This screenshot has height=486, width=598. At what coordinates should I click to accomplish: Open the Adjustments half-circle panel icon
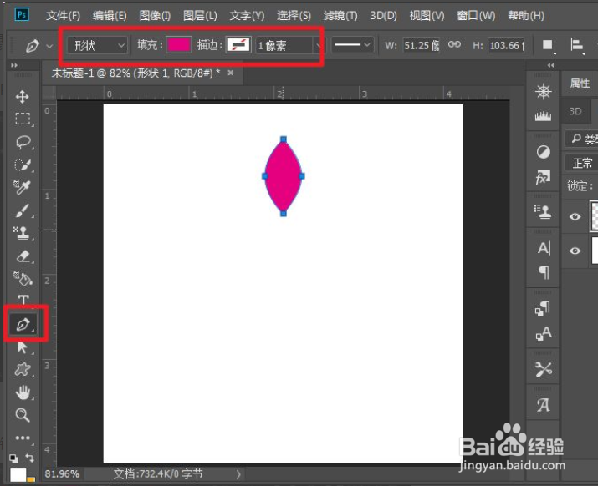(543, 152)
